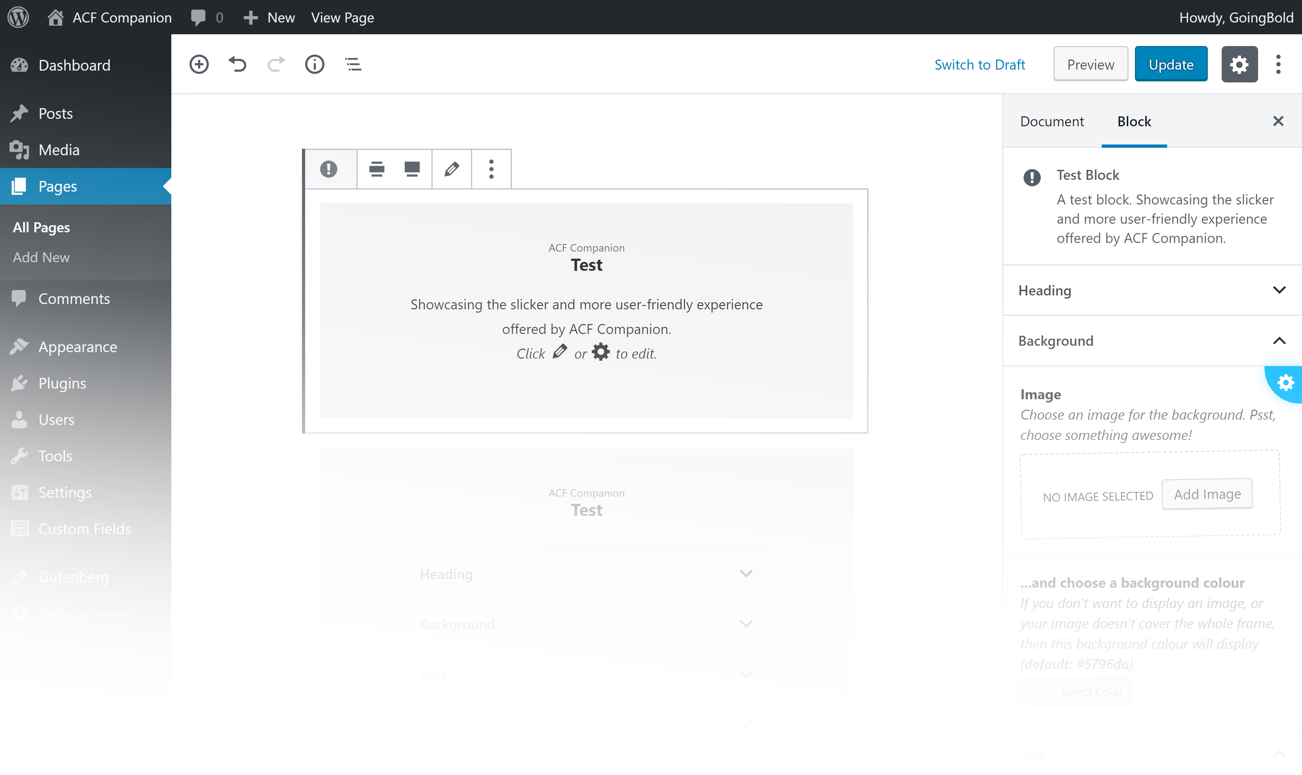Image resolution: width=1302 pixels, height=775 pixels.
Task: Switch block to edit mode pencil
Action: (x=452, y=169)
